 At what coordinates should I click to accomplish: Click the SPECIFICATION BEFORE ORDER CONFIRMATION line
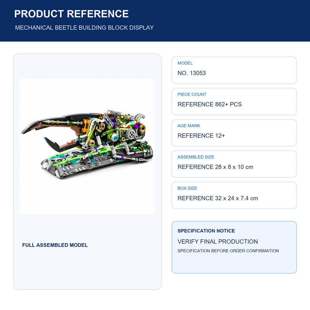coord(228,251)
